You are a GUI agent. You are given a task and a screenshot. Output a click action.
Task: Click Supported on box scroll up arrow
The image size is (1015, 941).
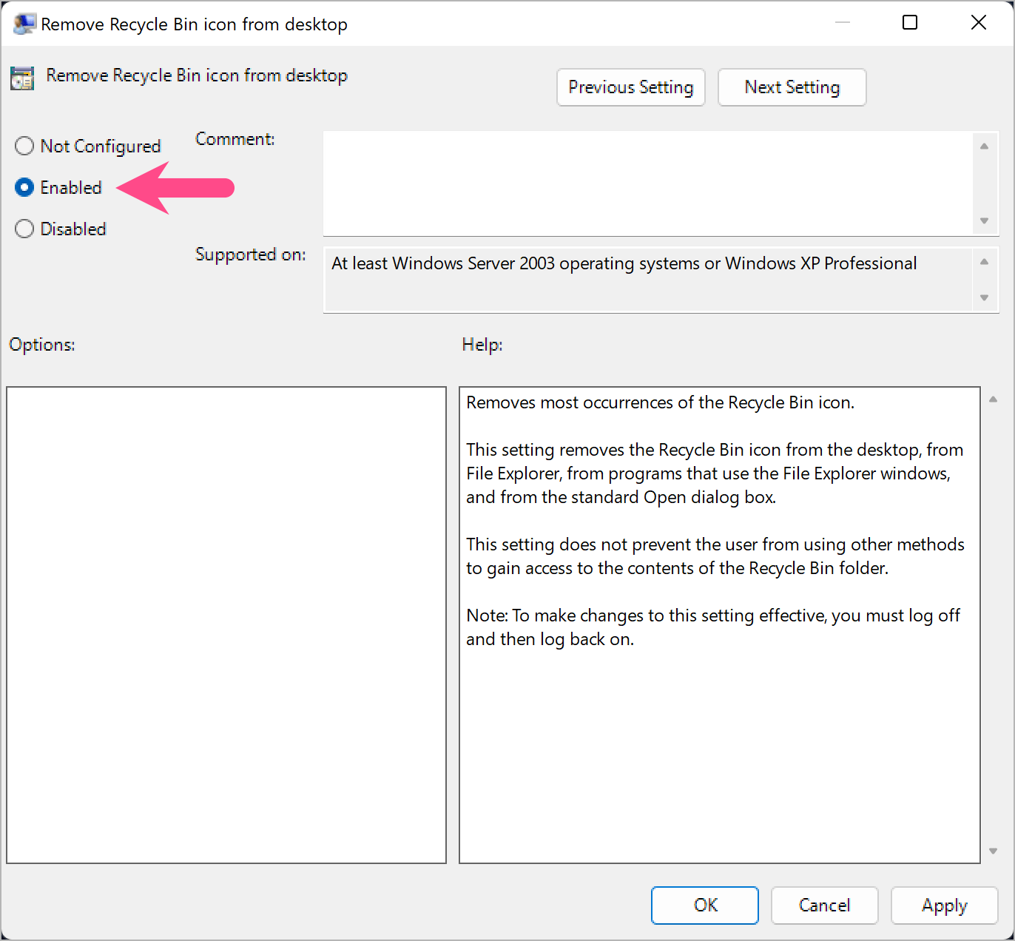click(984, 261)
